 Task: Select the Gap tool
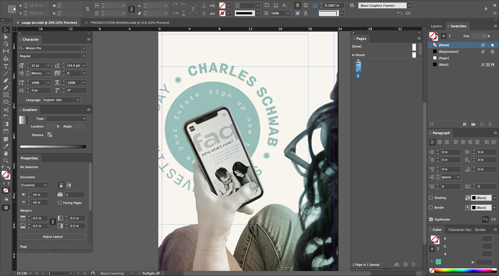click(6, 51)
